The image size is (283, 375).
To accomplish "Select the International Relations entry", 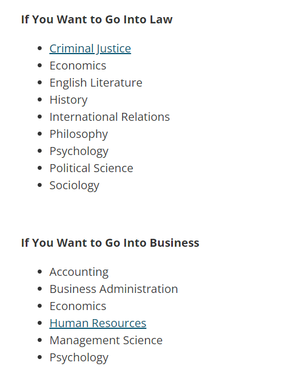I will pos(110,117).
